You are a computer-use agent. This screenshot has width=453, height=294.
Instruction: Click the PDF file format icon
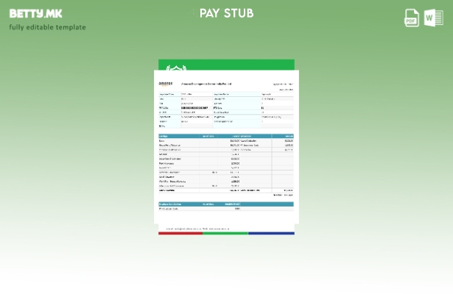click(412, 18)
